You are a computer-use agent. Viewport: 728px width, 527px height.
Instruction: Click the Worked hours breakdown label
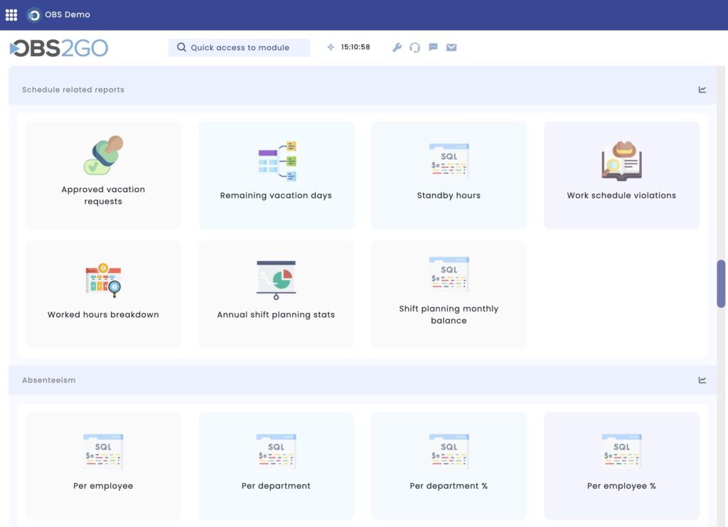pyautogui.click(x=103, y=314)
